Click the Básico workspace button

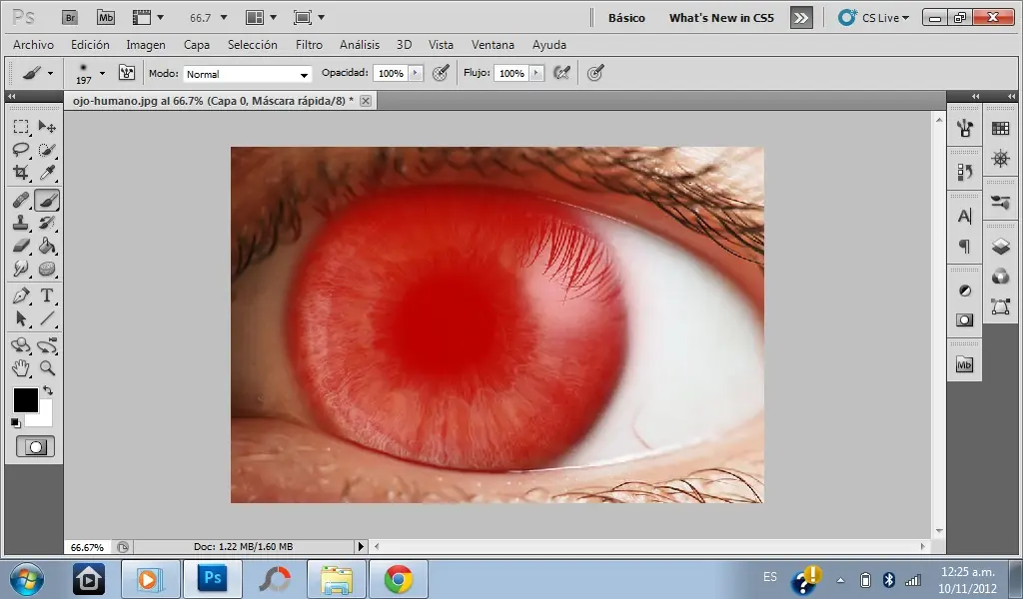(626, 18)
